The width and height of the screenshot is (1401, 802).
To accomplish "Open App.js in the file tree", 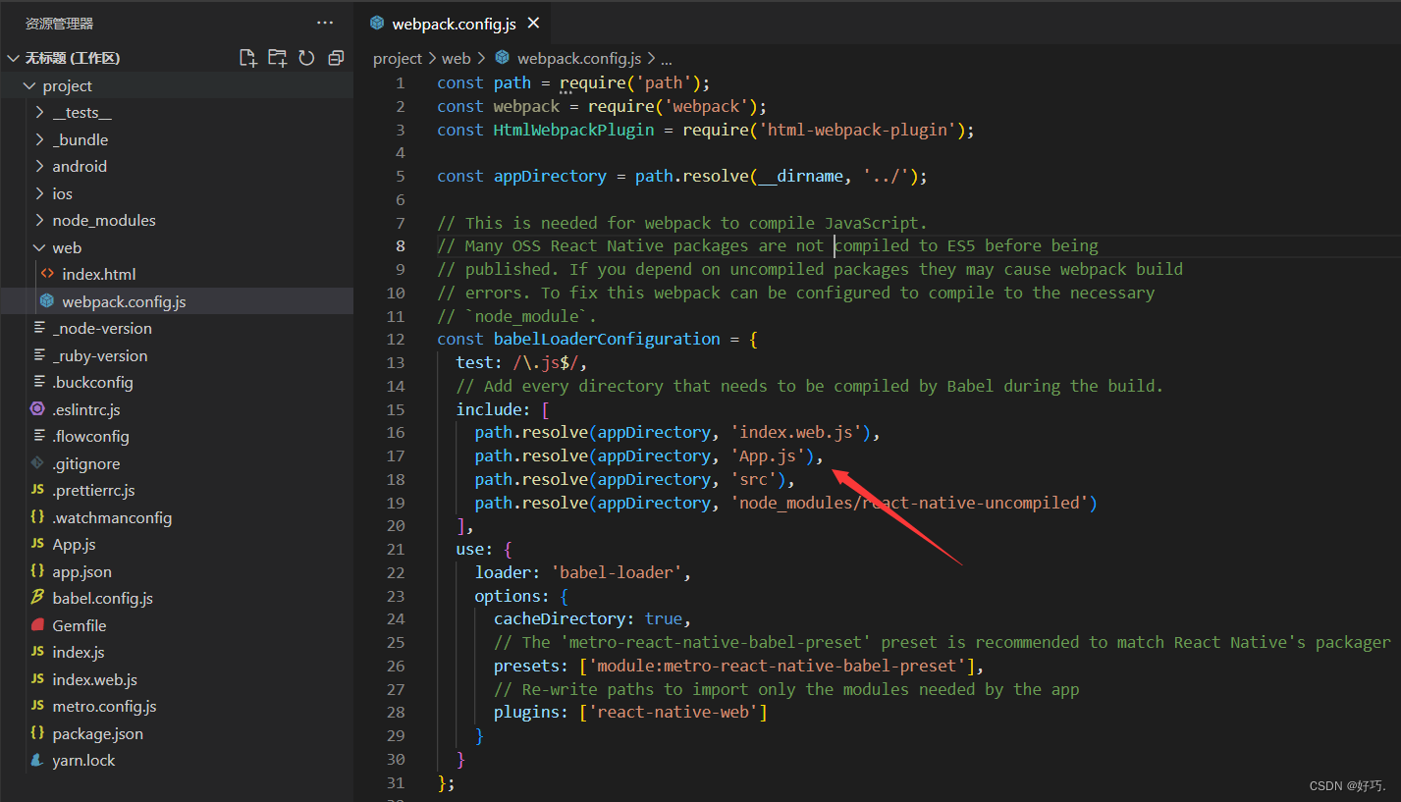I will (x=177, y=545).
